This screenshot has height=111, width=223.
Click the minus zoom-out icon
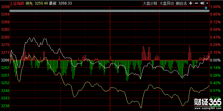tap(197, 3)
